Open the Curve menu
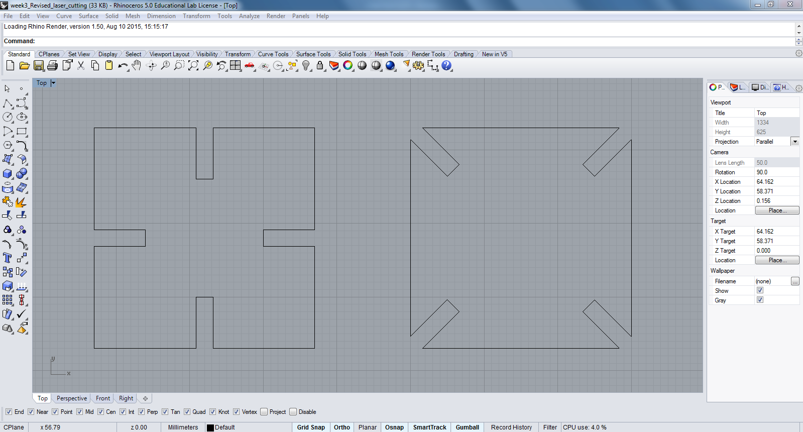 64,16
